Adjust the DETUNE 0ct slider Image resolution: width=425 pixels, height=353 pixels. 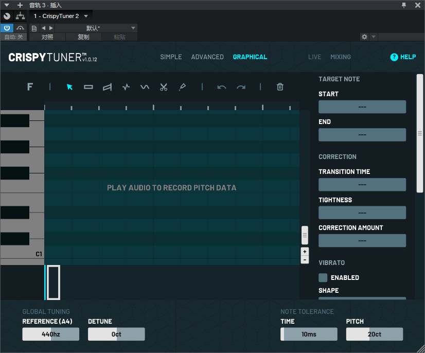(116, 334)
